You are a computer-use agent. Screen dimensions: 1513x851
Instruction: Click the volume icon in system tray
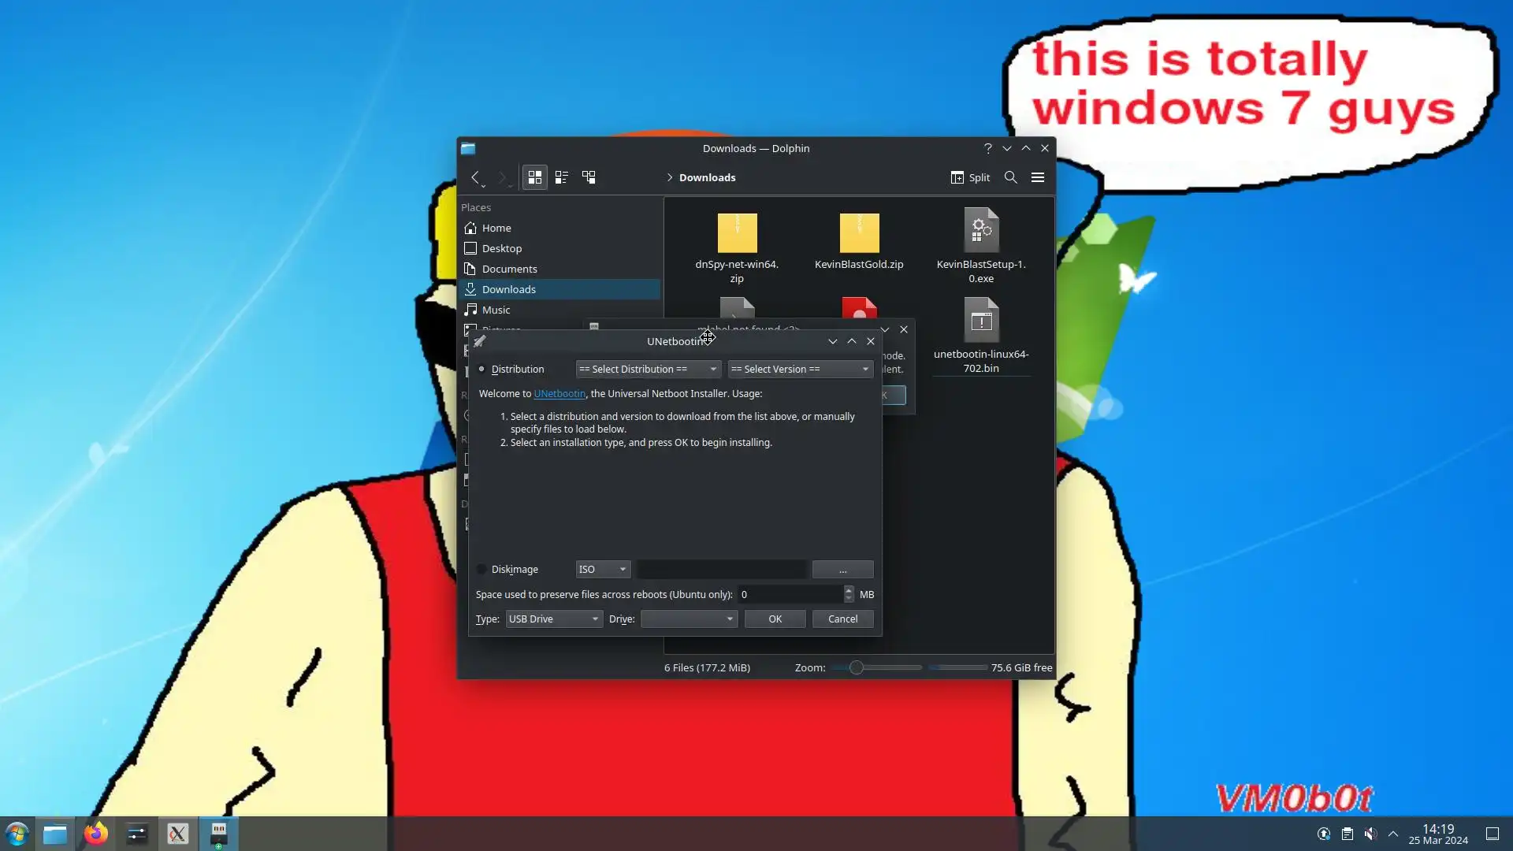1370,834
